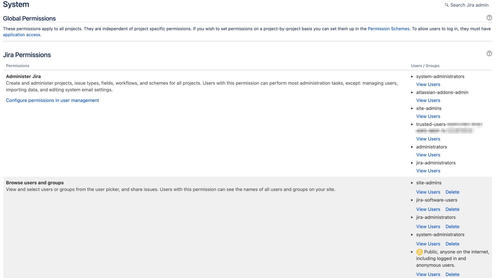Screen dimensions: 496x278
Task: View Users for atlassian-addons-admin group
Action: coord(428,100)
